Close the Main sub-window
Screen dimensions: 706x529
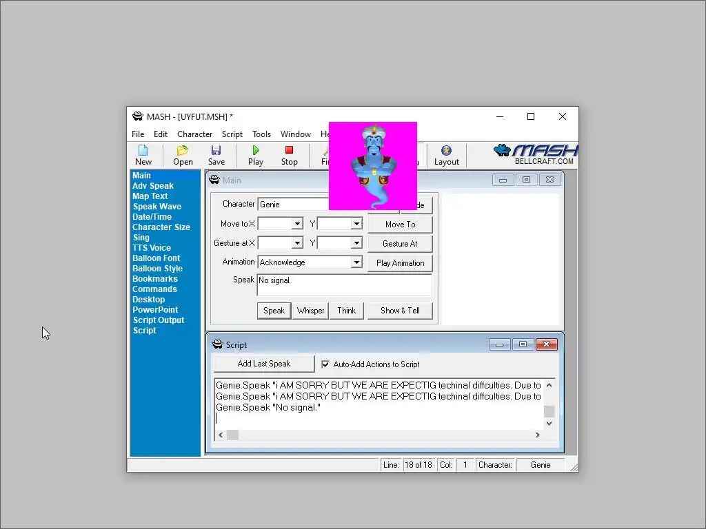tap(549, 180)
